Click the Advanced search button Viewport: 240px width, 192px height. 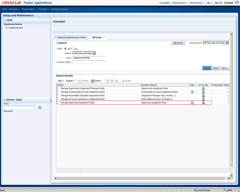(x=178, y=43)
